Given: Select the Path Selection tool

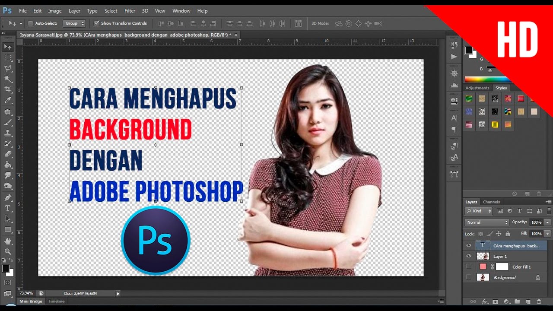Looking at the screenshot, I should pos(8,219).
